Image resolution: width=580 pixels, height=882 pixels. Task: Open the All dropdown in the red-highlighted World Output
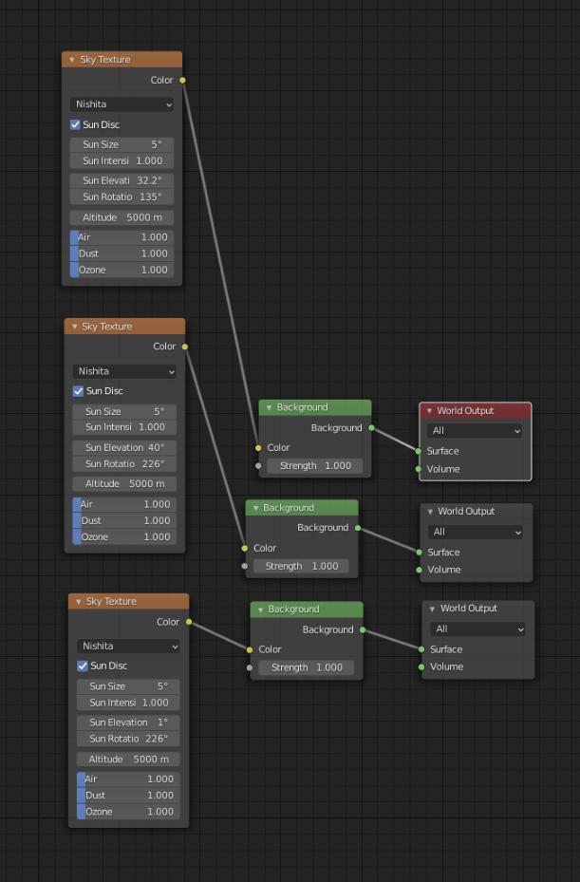pyautogui.click(x=475, y=431)
